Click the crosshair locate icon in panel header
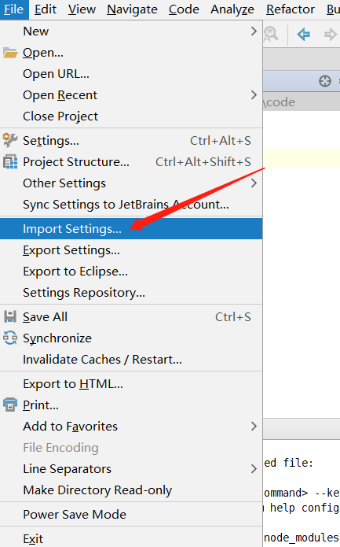 point(325,81)
